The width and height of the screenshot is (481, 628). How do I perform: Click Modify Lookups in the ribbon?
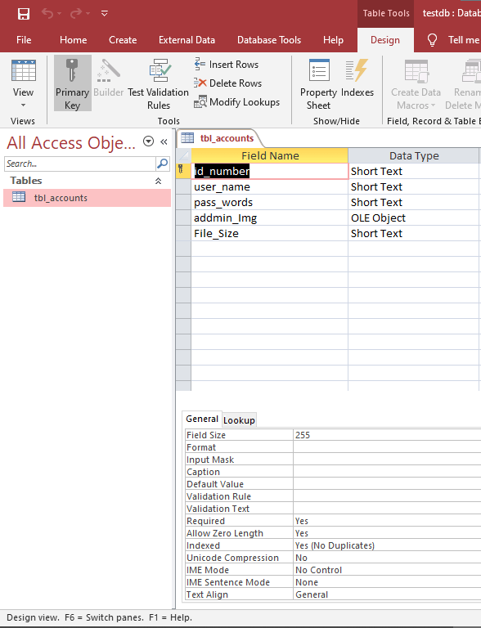click(236, 102)
